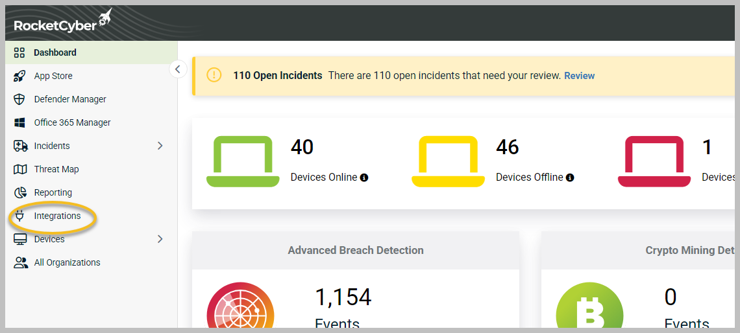This screenshot has width=740, height=333.
Task: Click the green Devices Online laptop icon
Action: [243, 162]
